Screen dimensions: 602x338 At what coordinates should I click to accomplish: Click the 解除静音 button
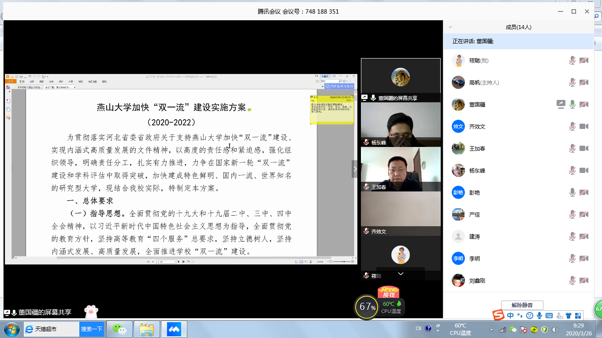[x=522, y=305]
